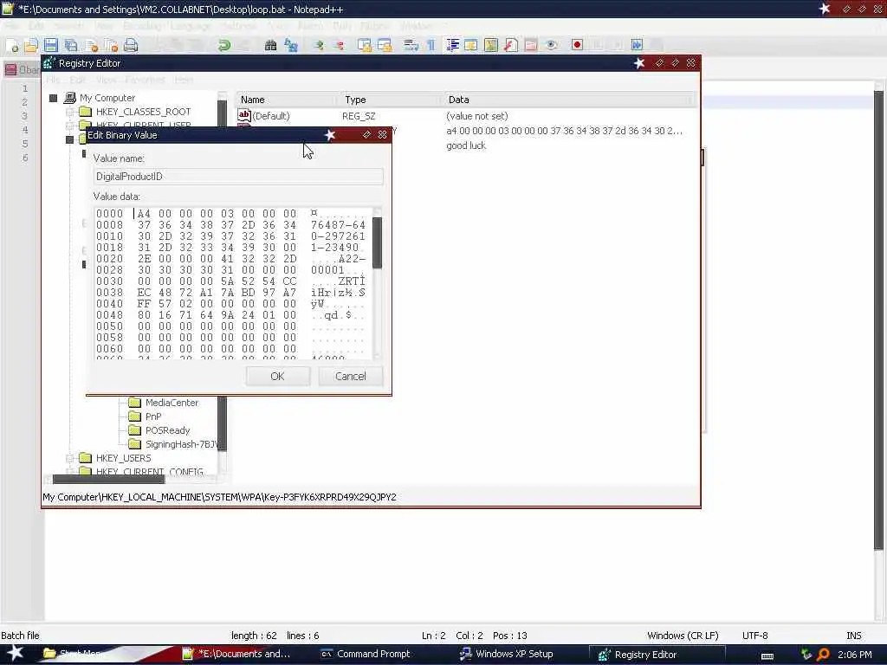The width and height of the screenshot is (887, 665).
Task: Open the Registry Editor File menu
Action: click(53, 80)
